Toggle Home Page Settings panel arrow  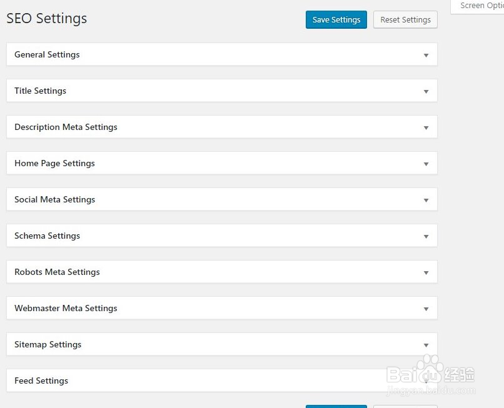click(426, 164)
